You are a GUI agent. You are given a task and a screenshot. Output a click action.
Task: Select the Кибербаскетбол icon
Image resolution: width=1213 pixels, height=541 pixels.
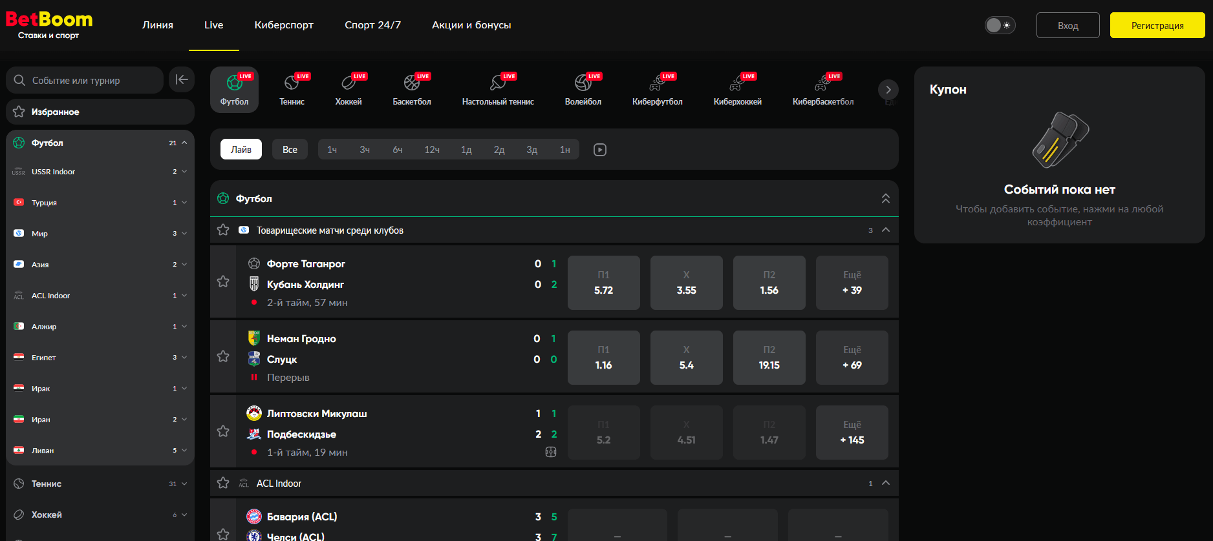tap(823, 90)
